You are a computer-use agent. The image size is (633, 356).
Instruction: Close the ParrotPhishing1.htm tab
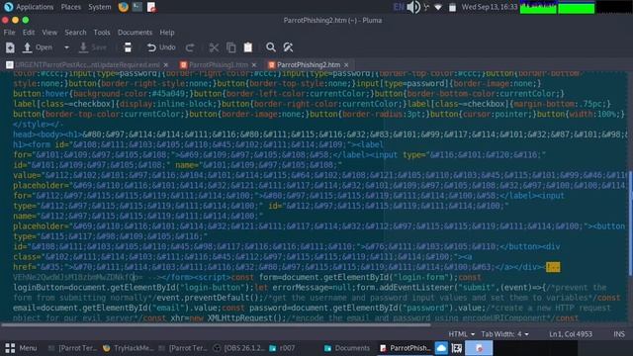pyautogui.click(x=254, y=65)
